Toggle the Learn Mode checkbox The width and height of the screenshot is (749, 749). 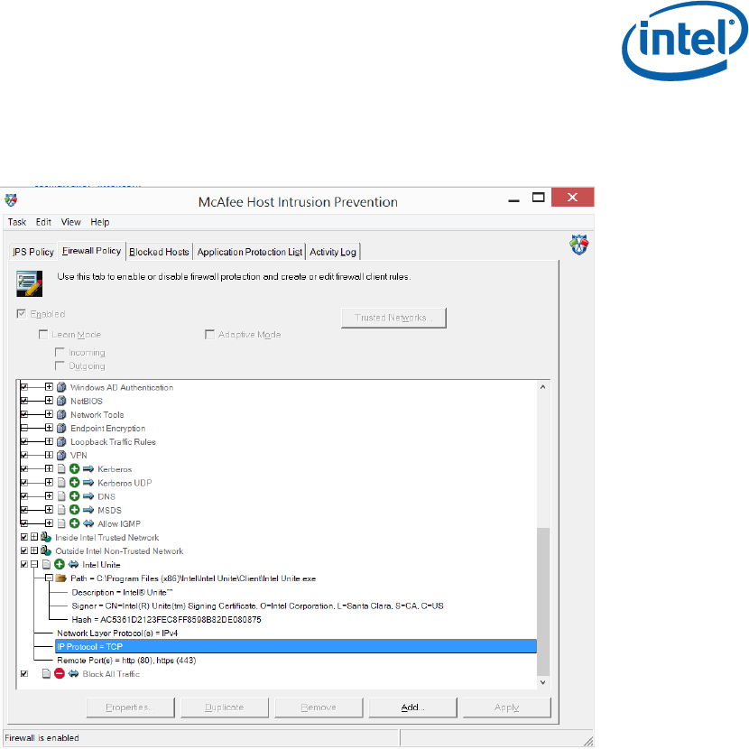pos(43,335)
